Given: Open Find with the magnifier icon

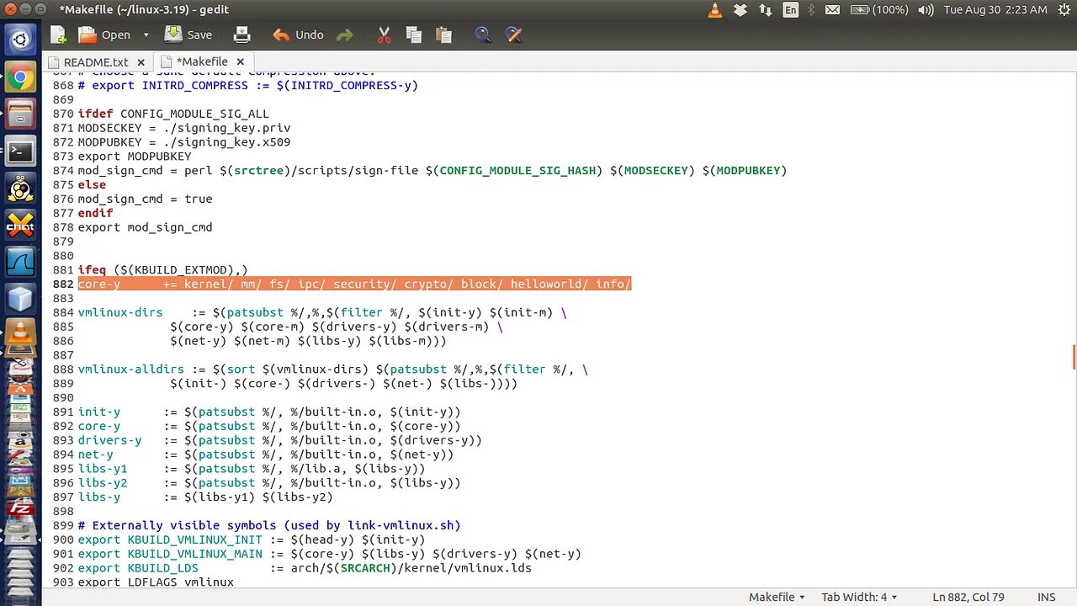Looking at the screenshot, I should (x=483, y=35).
